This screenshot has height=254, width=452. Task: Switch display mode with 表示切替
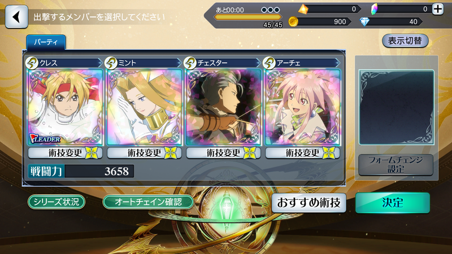tap(405, 41)
